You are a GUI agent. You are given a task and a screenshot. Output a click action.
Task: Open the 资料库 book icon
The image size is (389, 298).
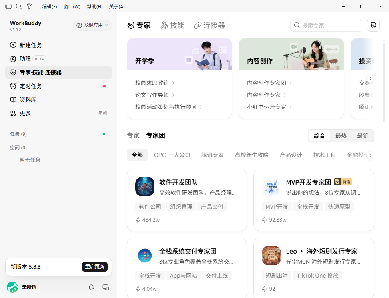tap(13, 100)
